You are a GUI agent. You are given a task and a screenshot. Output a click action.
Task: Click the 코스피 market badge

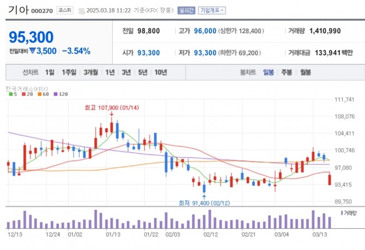64,10
